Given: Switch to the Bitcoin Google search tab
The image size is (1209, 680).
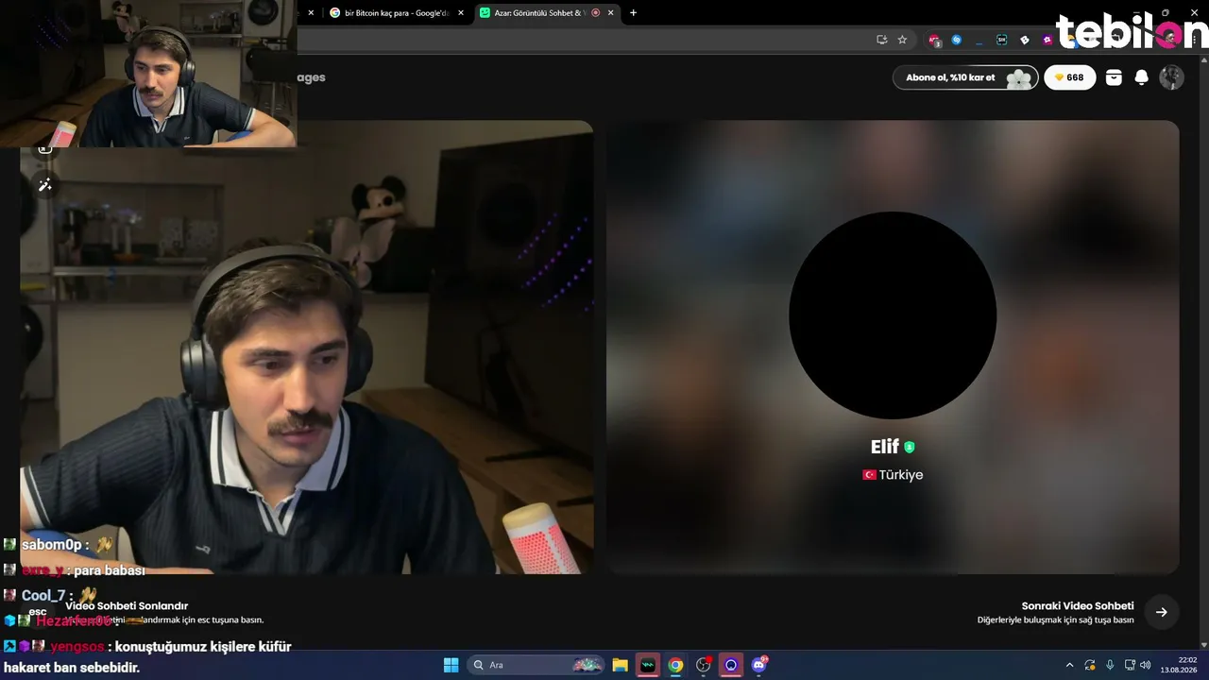Looking at the screenshot, I should 397,13.
